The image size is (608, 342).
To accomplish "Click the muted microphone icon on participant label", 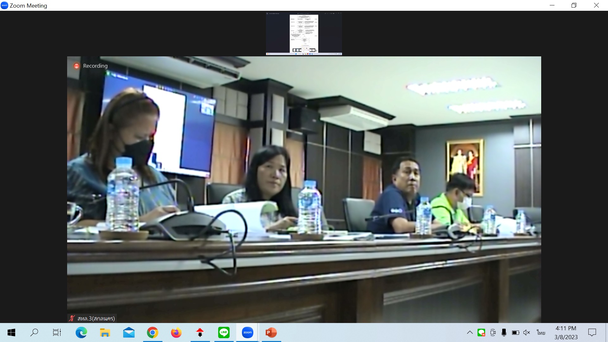I will pyautogui.click(x=72, y=318).
